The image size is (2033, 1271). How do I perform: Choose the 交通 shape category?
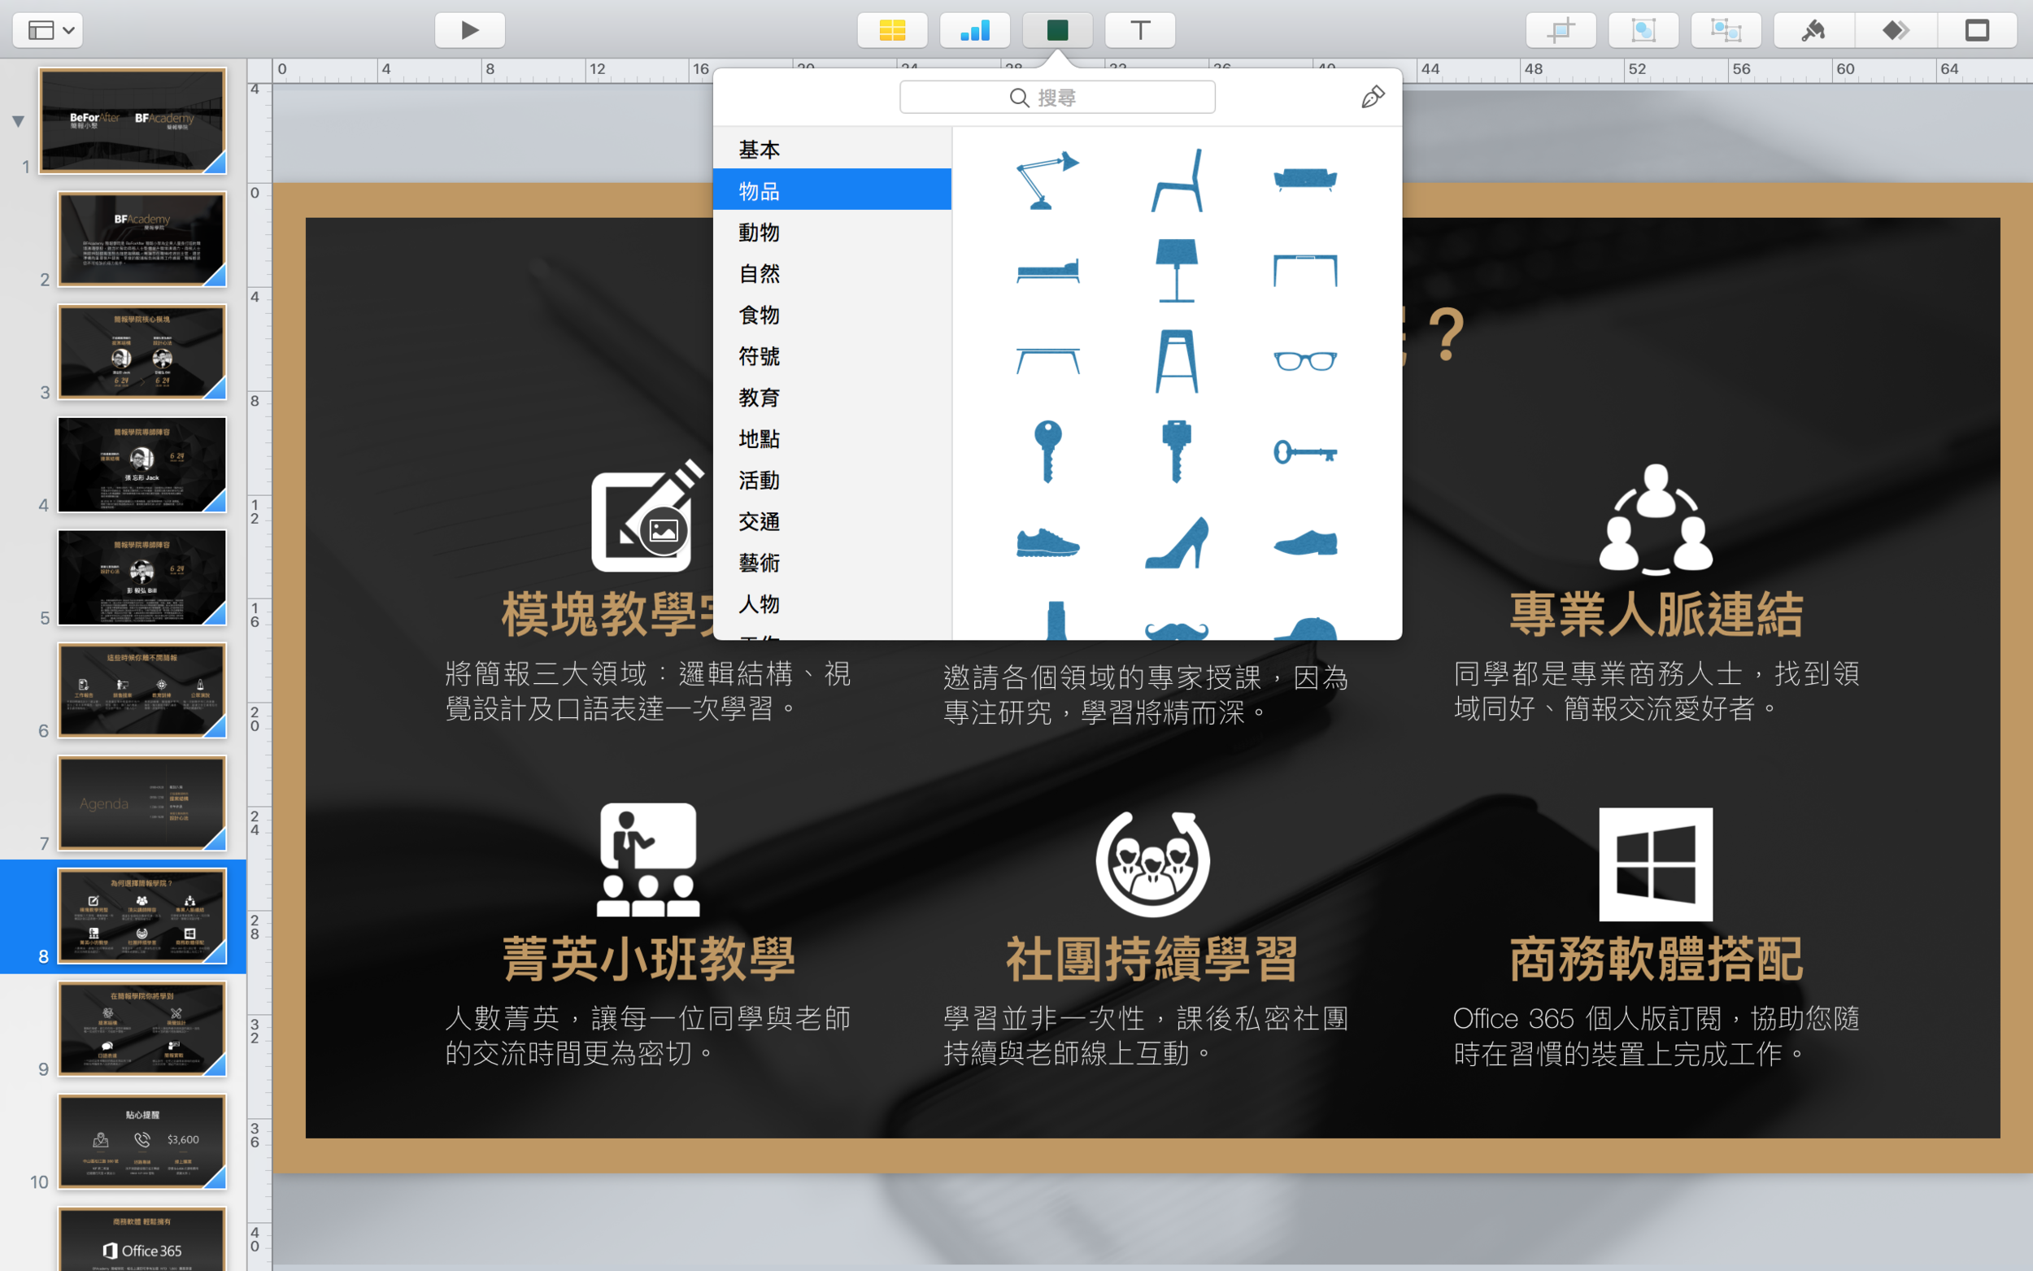coord(759,521)
